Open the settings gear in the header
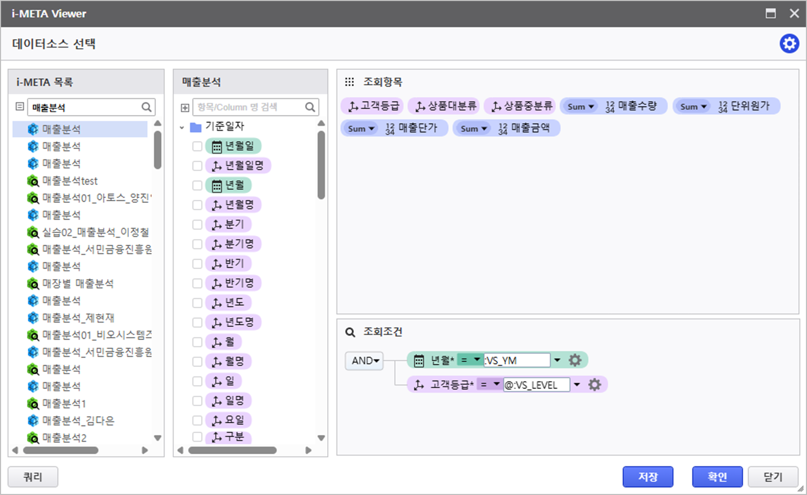The width and height of the screenshot is (807, 495). [x=789, y=43]
